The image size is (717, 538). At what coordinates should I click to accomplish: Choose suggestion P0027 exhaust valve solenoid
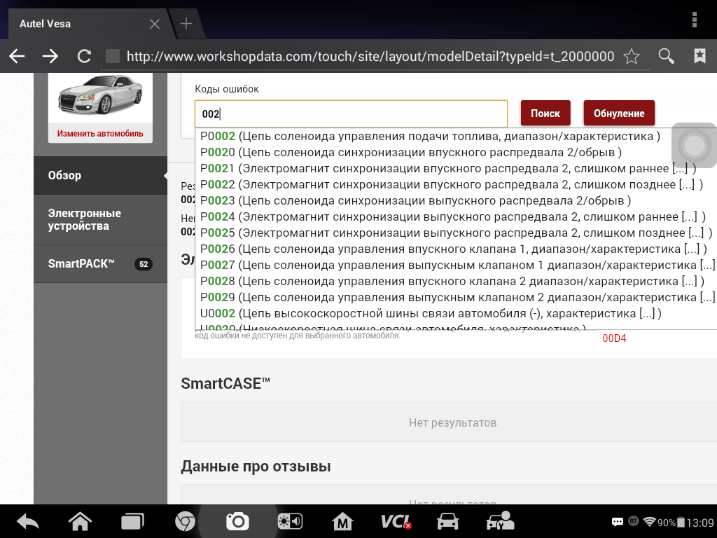[x=457, y=265]
